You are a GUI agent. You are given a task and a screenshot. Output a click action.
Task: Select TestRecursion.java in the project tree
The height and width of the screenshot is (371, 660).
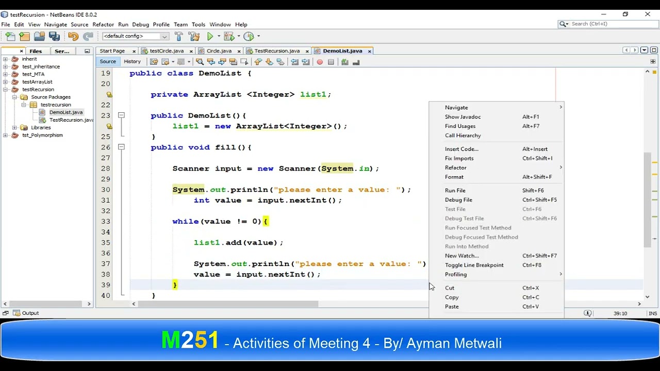tap(71, 120)
